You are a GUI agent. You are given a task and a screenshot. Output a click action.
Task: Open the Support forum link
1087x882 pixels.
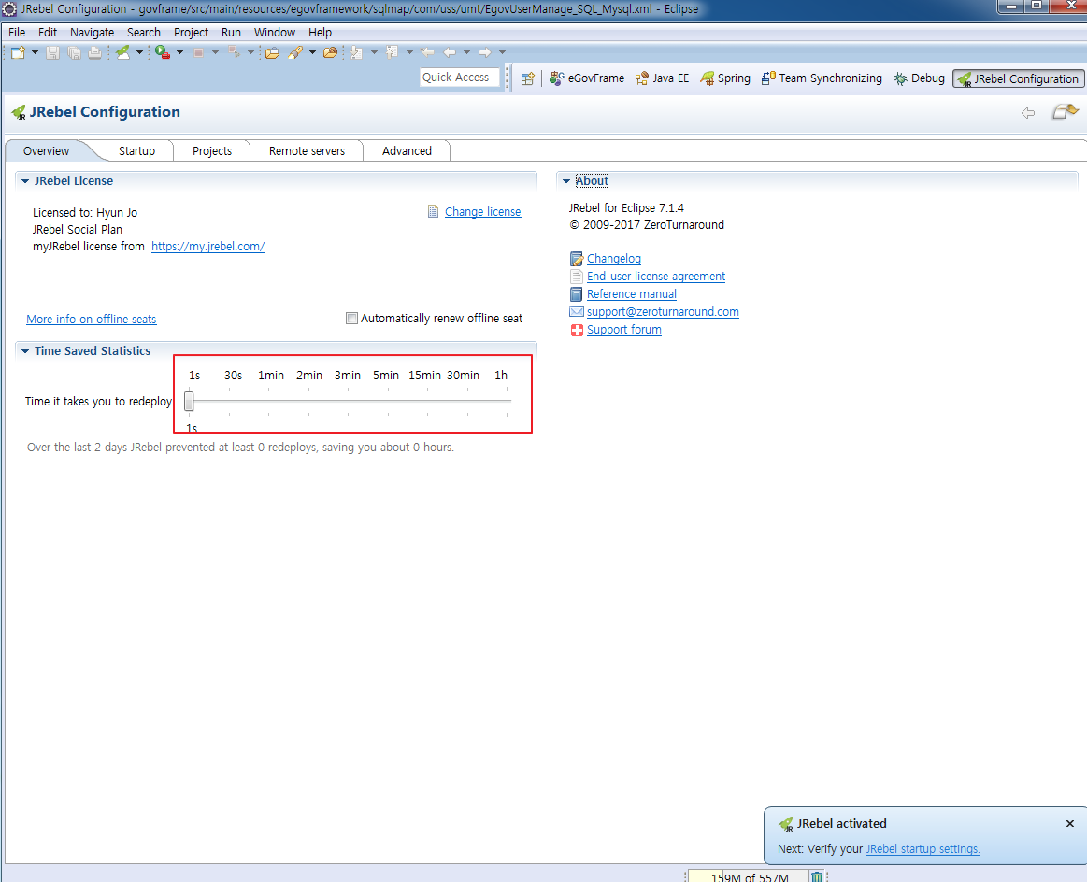pos(624,330)
